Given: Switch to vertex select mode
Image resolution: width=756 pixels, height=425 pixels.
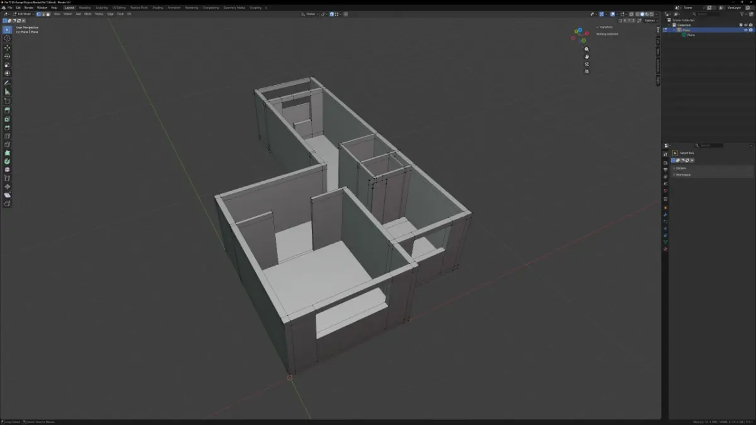Looking at the screenshot, I should tap(38, 14).
